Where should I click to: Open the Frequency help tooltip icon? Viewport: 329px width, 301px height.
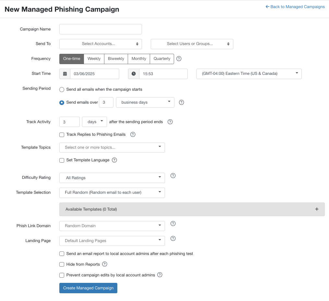(x=179, y=59)
